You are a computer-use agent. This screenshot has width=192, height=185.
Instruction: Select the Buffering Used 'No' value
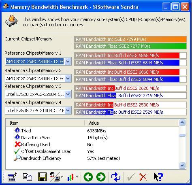(90, 145)
